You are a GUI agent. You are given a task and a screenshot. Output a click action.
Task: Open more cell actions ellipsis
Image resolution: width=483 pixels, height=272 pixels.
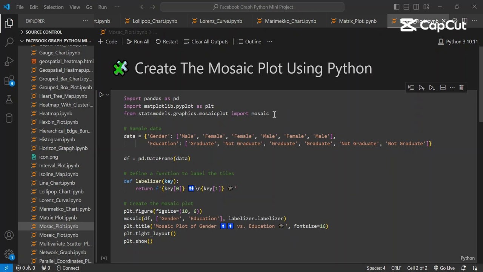tap(452, 88)
